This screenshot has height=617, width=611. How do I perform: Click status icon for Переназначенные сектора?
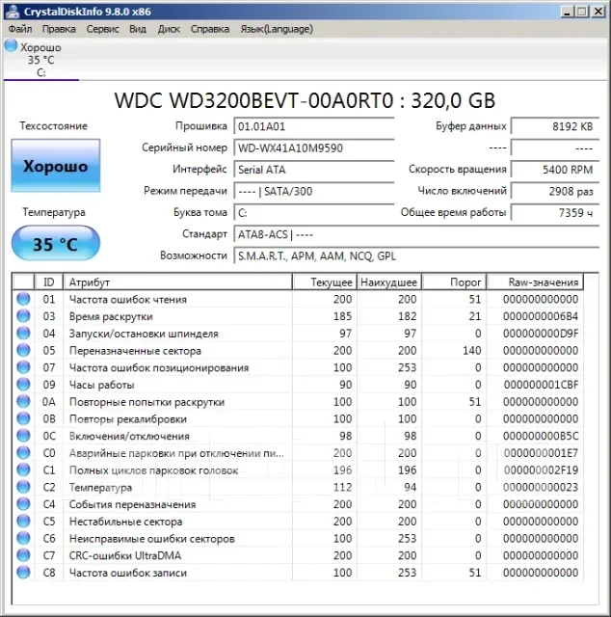23,350
